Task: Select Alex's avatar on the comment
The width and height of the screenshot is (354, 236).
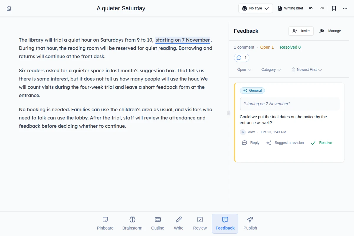Action: 243,132
